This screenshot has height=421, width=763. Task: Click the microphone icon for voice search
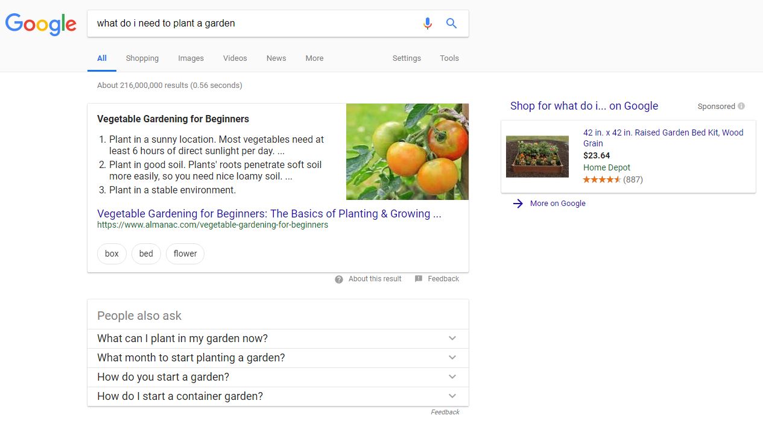(x=428, y=23)
